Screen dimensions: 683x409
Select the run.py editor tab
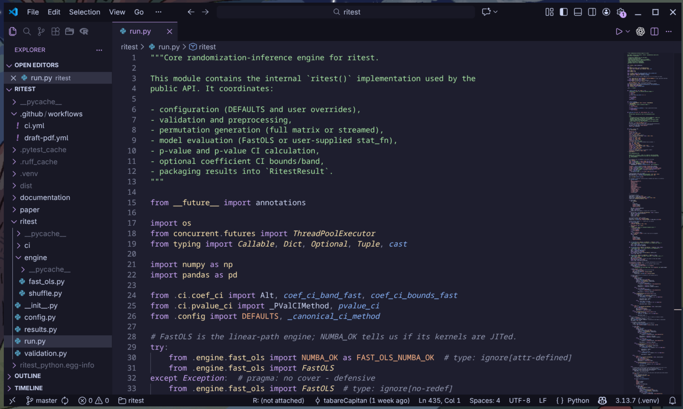tap(140, 31)
